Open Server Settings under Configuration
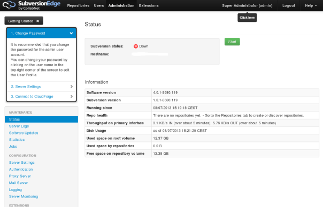The image size is (323, 207). click(21, 163)
